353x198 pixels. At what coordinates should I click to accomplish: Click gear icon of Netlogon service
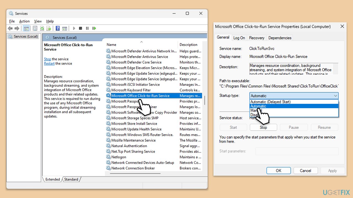108,157
